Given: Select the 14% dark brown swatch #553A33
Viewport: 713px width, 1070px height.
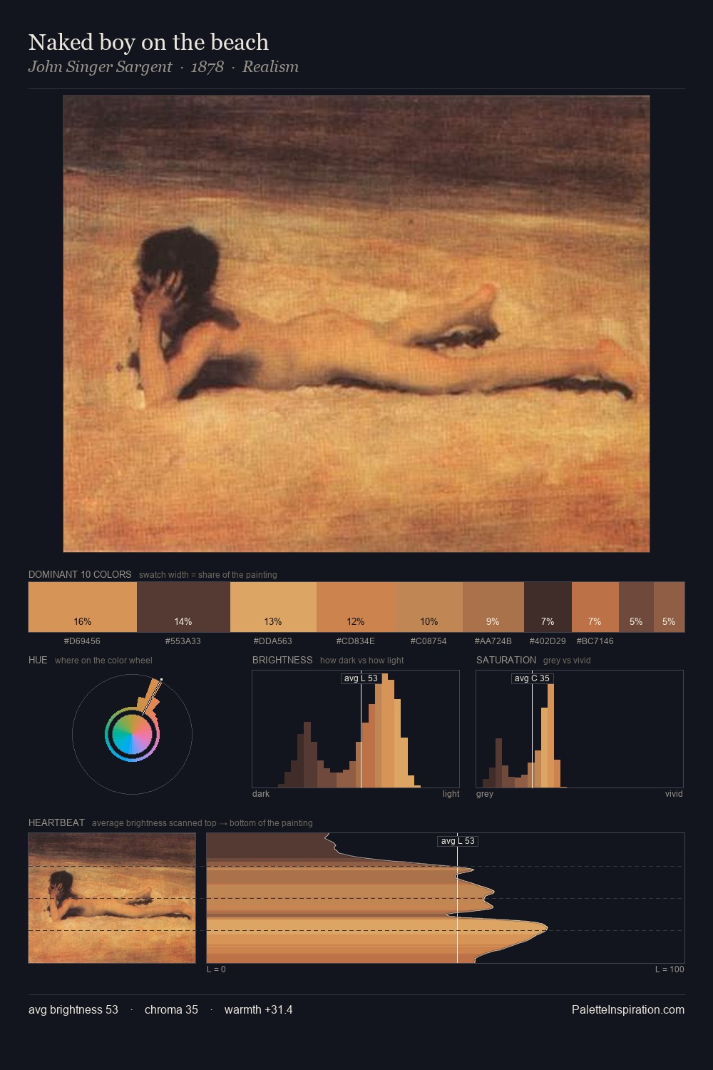Looking at the screenshot, I should 183,607.
